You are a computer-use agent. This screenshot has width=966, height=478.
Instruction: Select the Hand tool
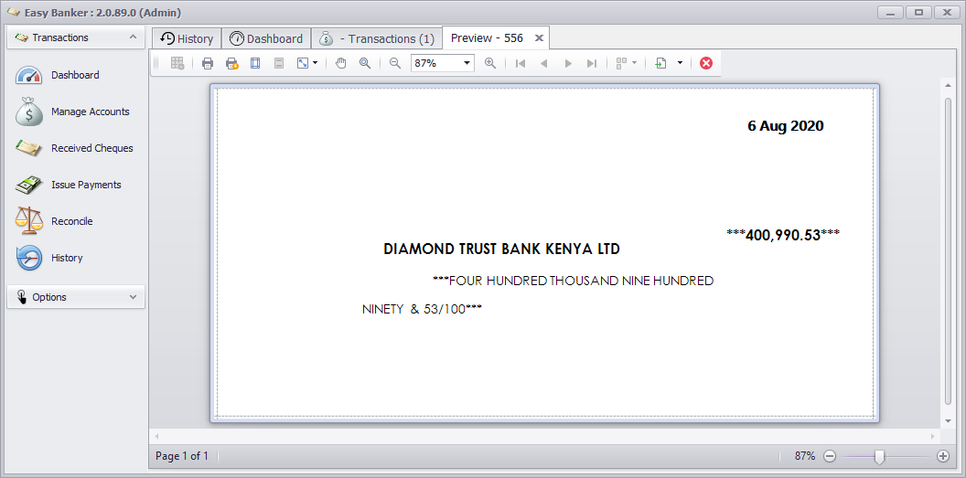point(341,63)
